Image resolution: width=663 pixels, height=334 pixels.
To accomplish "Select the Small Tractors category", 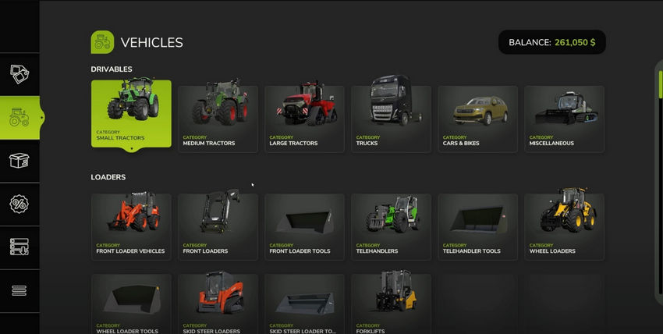I will coord(132,114).
